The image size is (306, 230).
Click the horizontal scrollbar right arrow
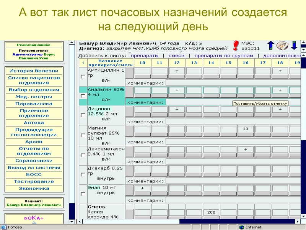click(298, 222)
